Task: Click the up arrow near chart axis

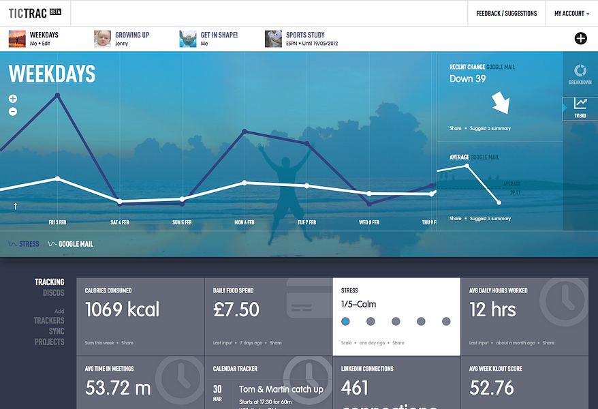Action: coord(15,207)
